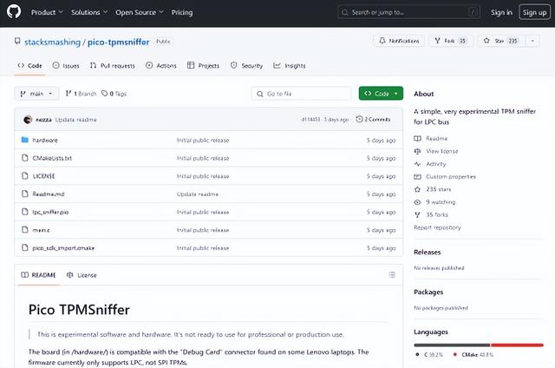Click the hardware folder icon

[x=25, y=140]
